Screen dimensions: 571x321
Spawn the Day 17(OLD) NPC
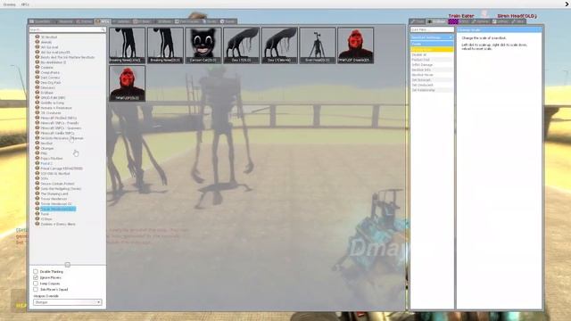241,45
